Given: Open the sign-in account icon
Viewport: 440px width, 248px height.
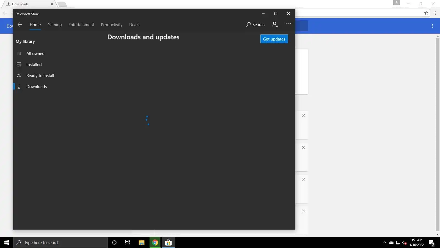Looking at the screenshot, I should 275,25.
